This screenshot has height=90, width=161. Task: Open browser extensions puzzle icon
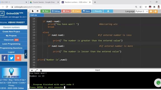point(154,7)
